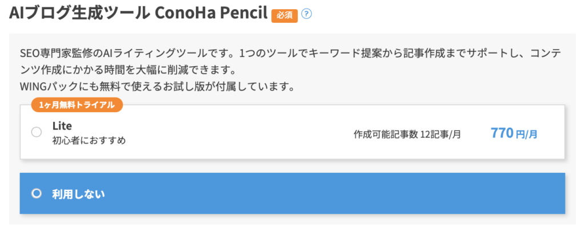Click the help question mark icon
This screenshot has height=228, width=585.
(306, 15)
